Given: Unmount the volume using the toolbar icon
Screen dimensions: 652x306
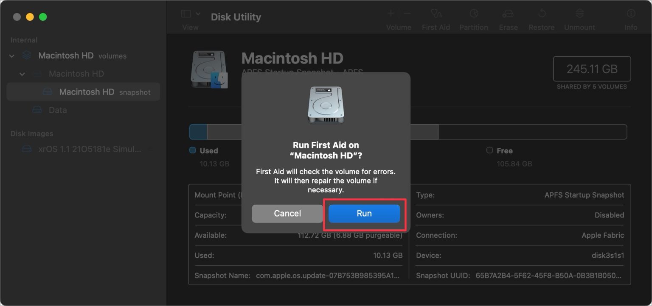Looking at the screenshot, I should pyautogui.click(x=579, y=18).
